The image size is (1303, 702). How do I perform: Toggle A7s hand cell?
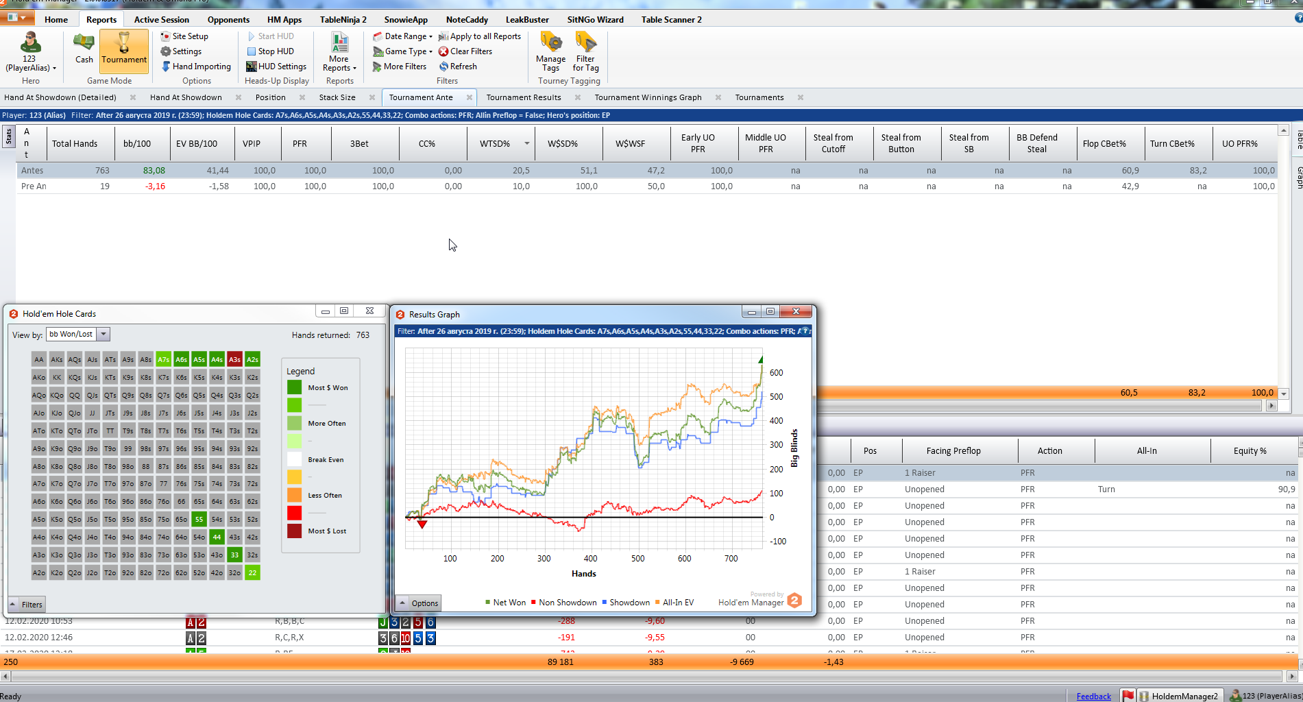pyautogui.click(x=163, y=359)
